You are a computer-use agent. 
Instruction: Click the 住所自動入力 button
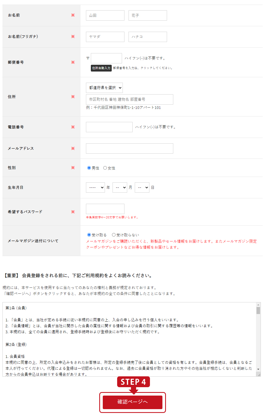coord(101,68)
